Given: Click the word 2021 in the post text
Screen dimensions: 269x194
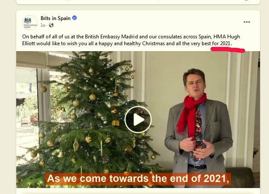Looking at the screenshot, I should (x=225, y=43).
